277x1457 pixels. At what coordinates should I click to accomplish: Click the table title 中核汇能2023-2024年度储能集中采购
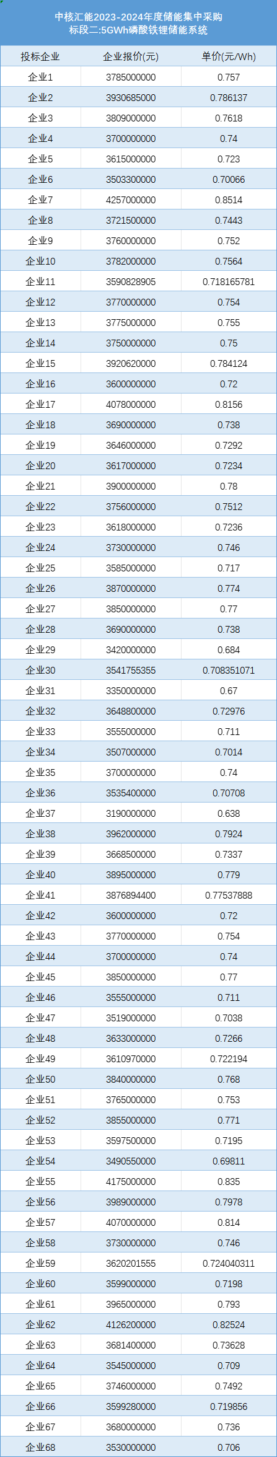pyautogui.click(x=138, y=17)
